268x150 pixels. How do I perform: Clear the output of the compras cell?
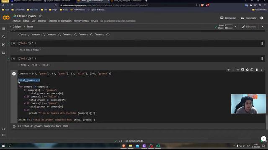(x=14, y=126)
